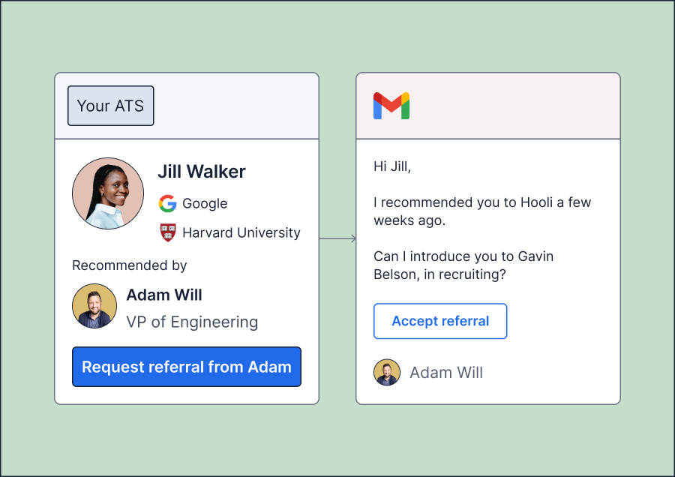Click the Google company name text
Screen dimensions: 675x477
click(205, 203)
